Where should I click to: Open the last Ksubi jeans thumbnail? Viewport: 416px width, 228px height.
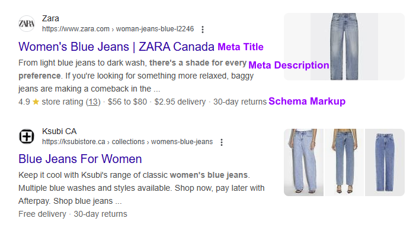(385, 162)
